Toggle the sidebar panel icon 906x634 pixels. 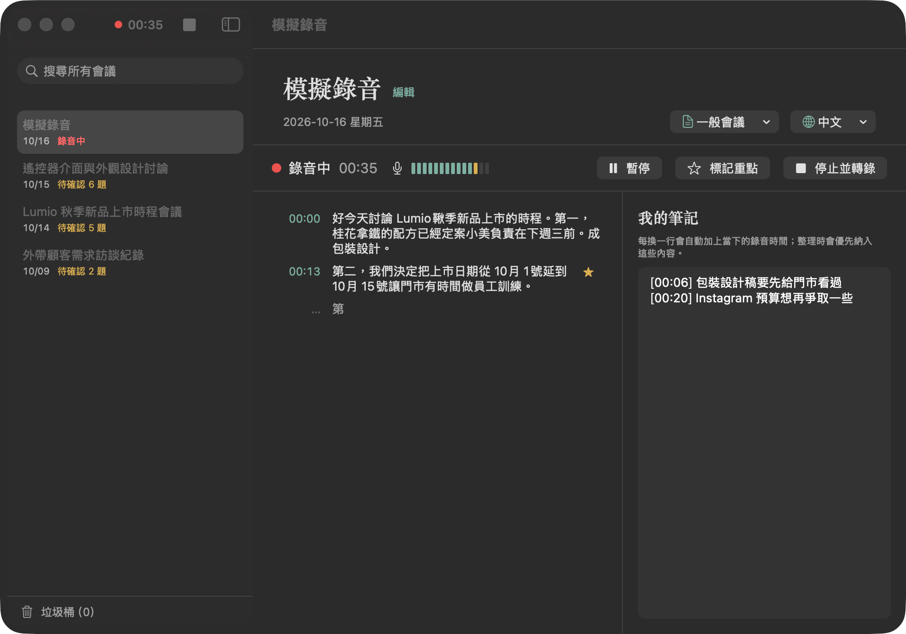[231, 25]
